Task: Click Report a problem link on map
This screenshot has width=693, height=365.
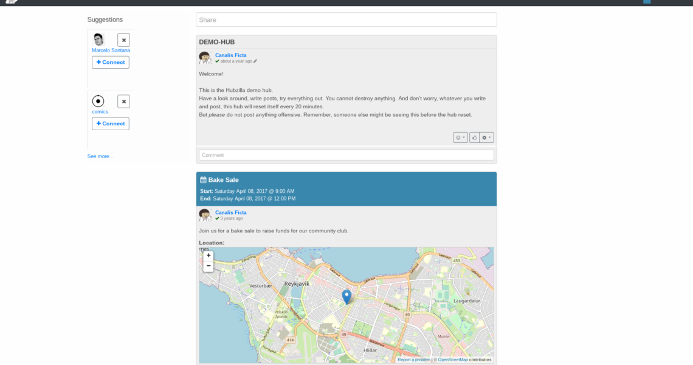Action: [x=413, y=360]
